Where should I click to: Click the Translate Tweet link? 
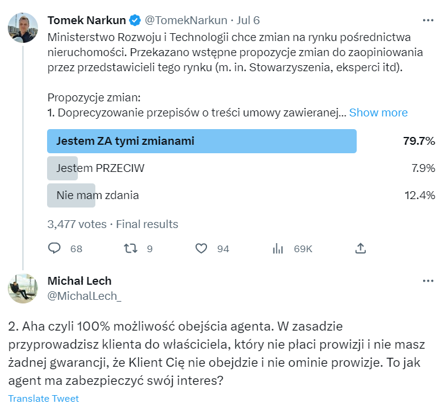coord(43,399)
